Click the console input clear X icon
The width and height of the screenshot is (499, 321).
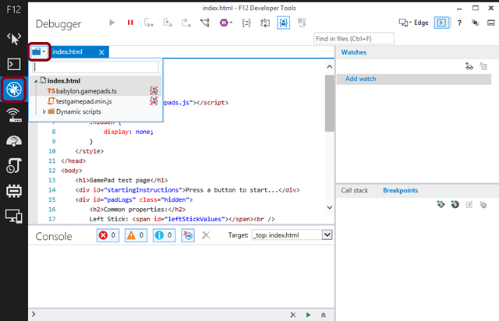pyautogui.click(x=293, y=315)
